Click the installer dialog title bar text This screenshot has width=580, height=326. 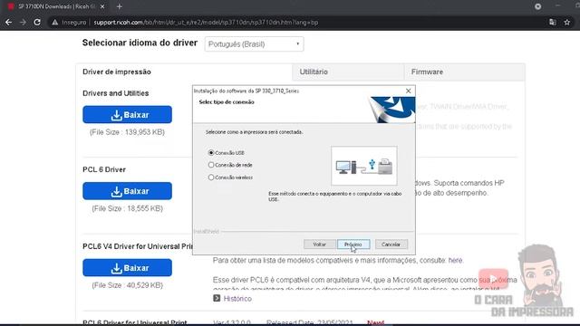click(246, 91)
